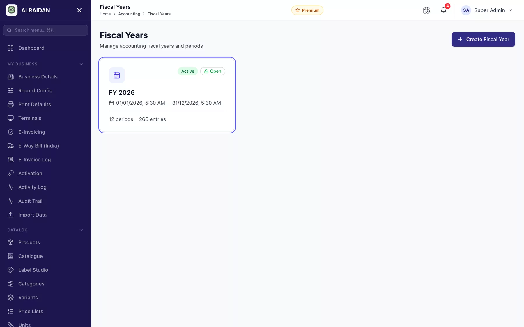The width and height of the screenshot is (524, 327).
Task: Click the calendar icon on FY 2026 card
Action: point(117,75)
